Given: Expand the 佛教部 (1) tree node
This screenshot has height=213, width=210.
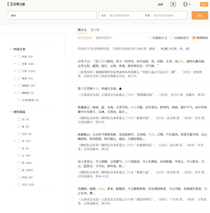Looking at the screenshot, I should coord(15,93).
